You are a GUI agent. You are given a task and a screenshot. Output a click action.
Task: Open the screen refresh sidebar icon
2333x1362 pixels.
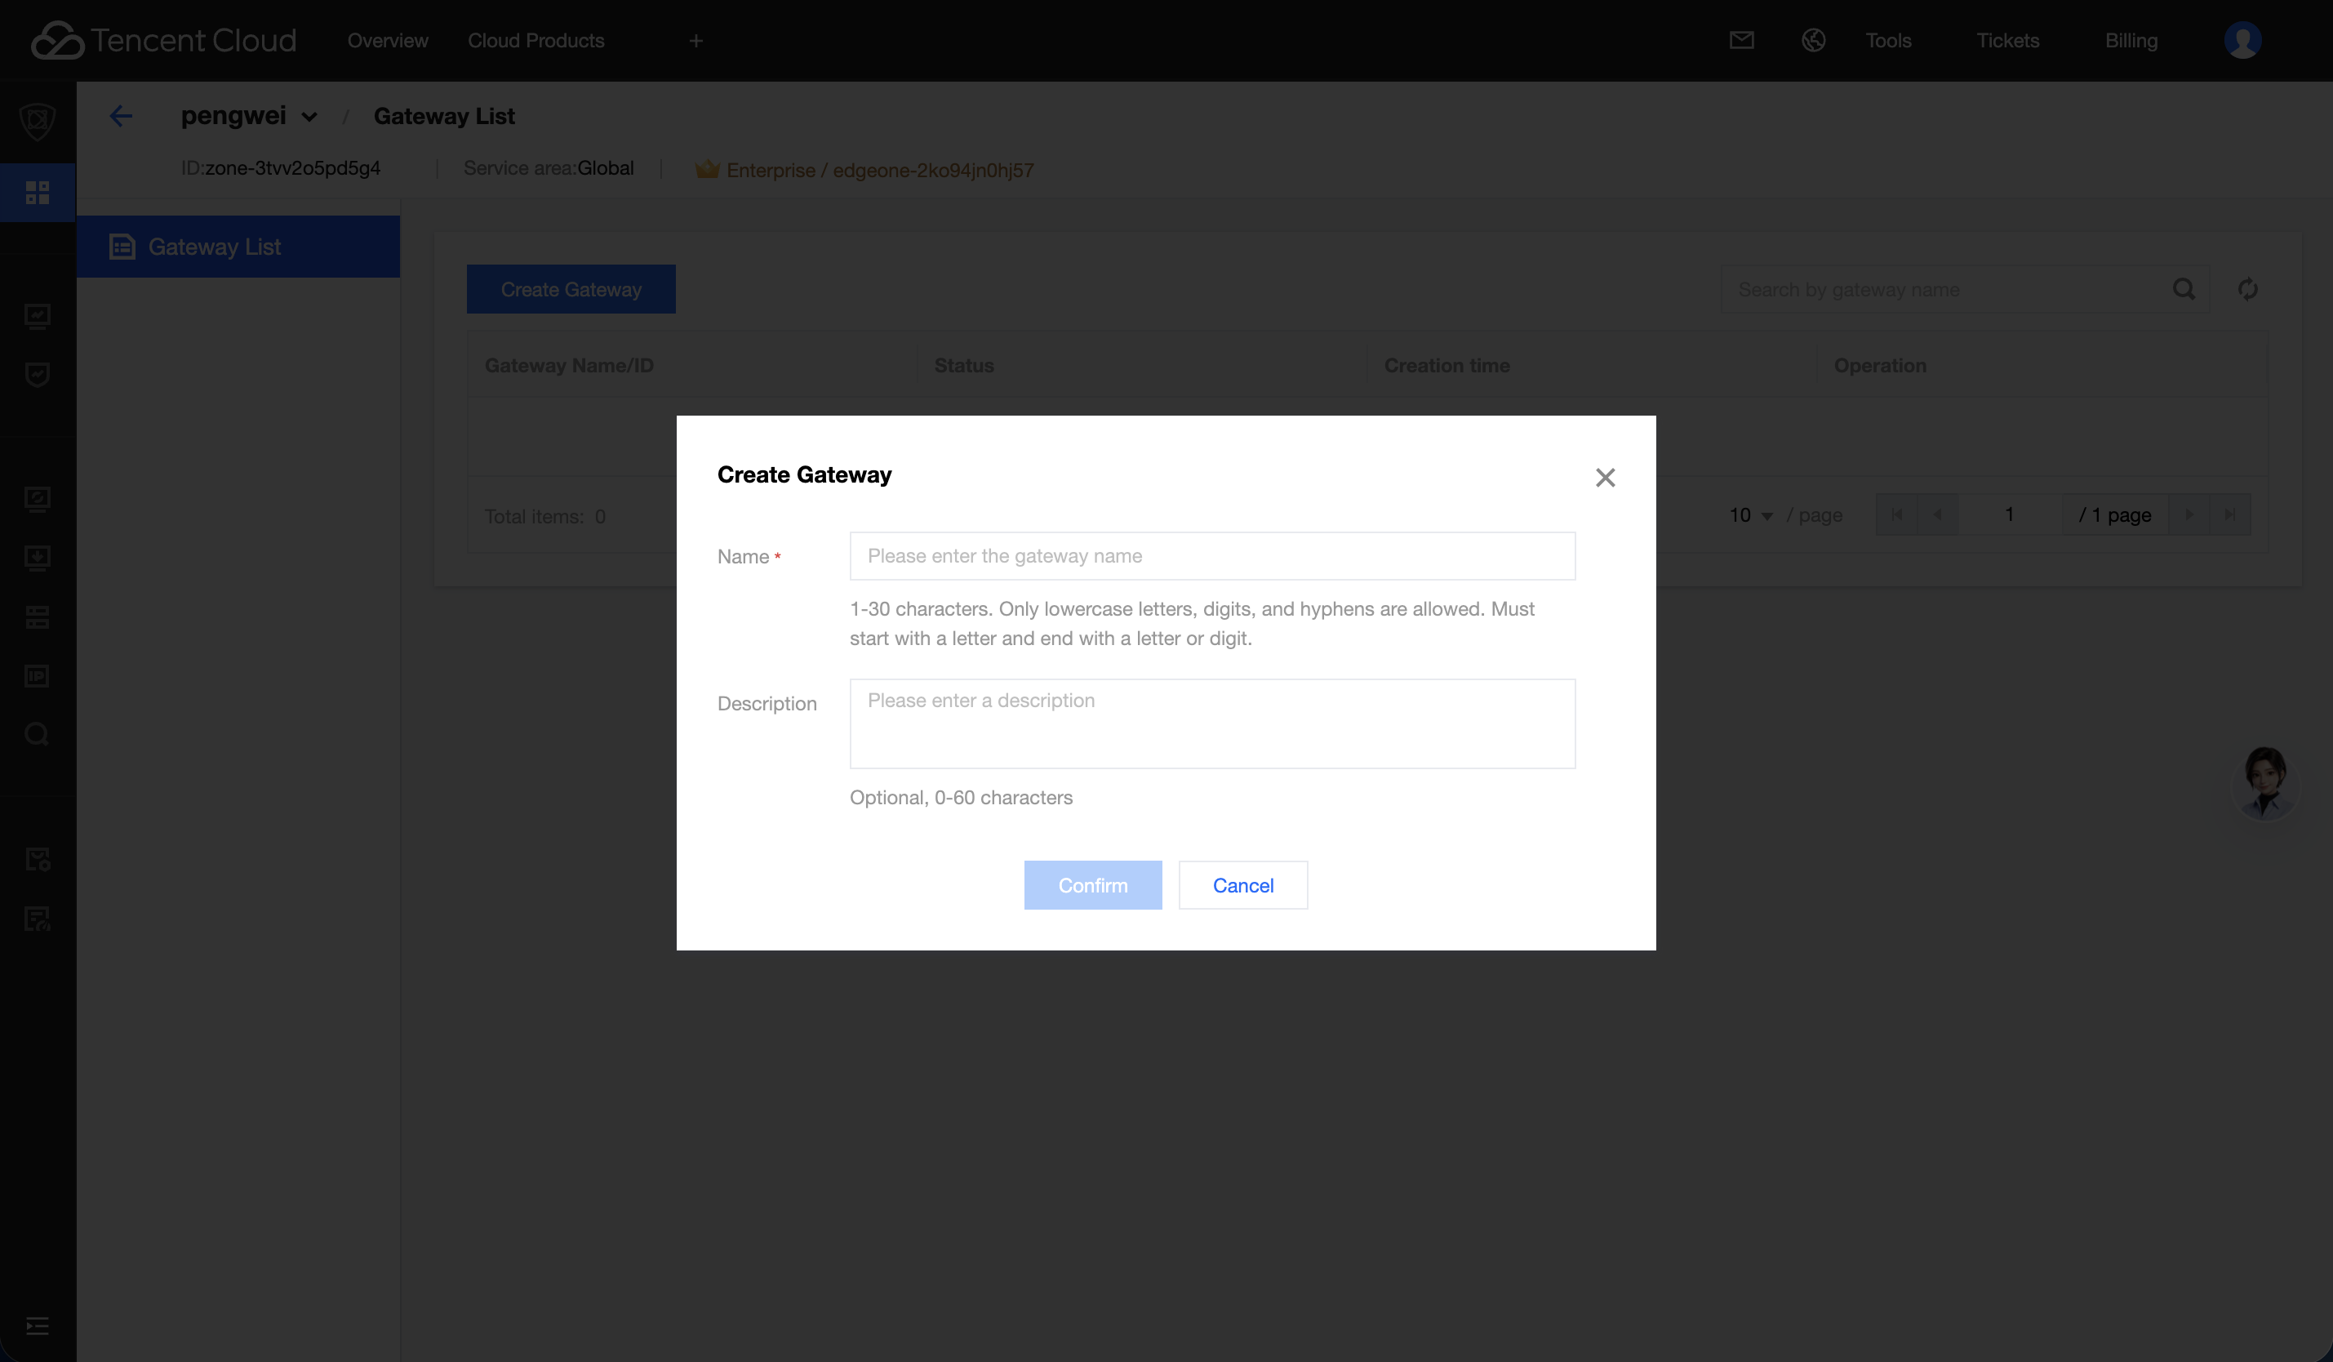click(37, 500)
